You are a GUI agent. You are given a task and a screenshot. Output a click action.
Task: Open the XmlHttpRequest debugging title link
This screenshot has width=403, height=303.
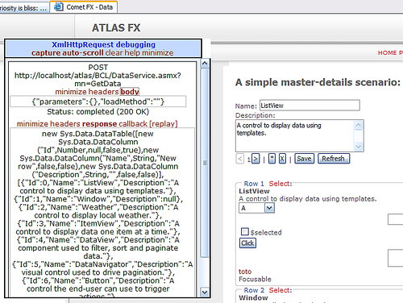103,44
